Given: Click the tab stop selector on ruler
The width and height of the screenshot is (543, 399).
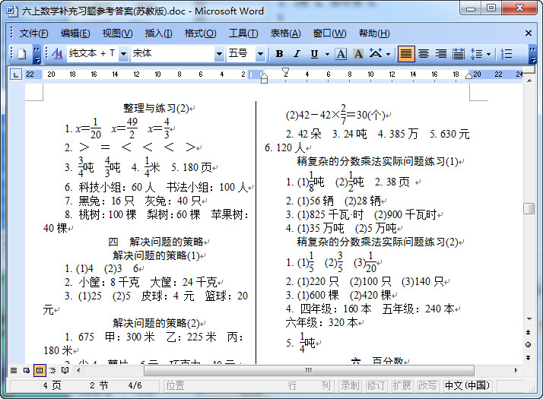Looking at the screenshot, I should pos(15,74).
